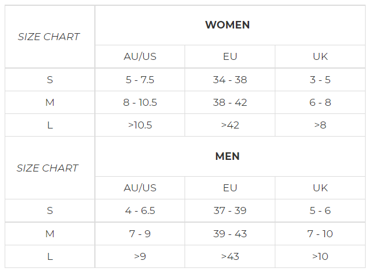Click the men's medium AU/US range 7 - 9
This screenshot has width=372, height=275.
[140, 234]
